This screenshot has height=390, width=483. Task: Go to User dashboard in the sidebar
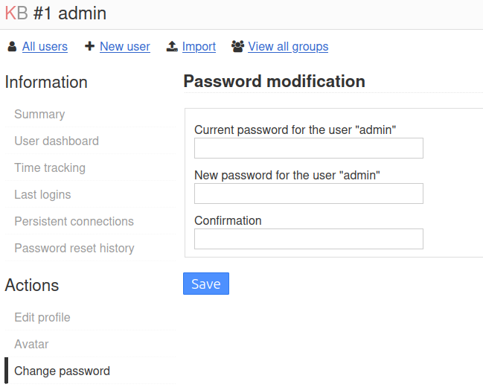57,141
